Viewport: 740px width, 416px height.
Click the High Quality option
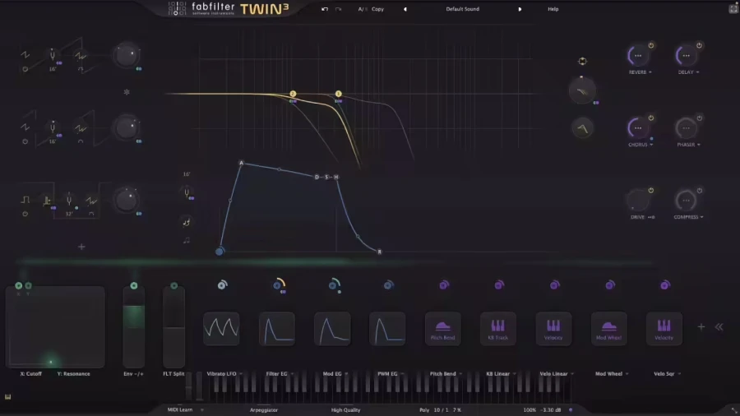(x=345, y=410)
